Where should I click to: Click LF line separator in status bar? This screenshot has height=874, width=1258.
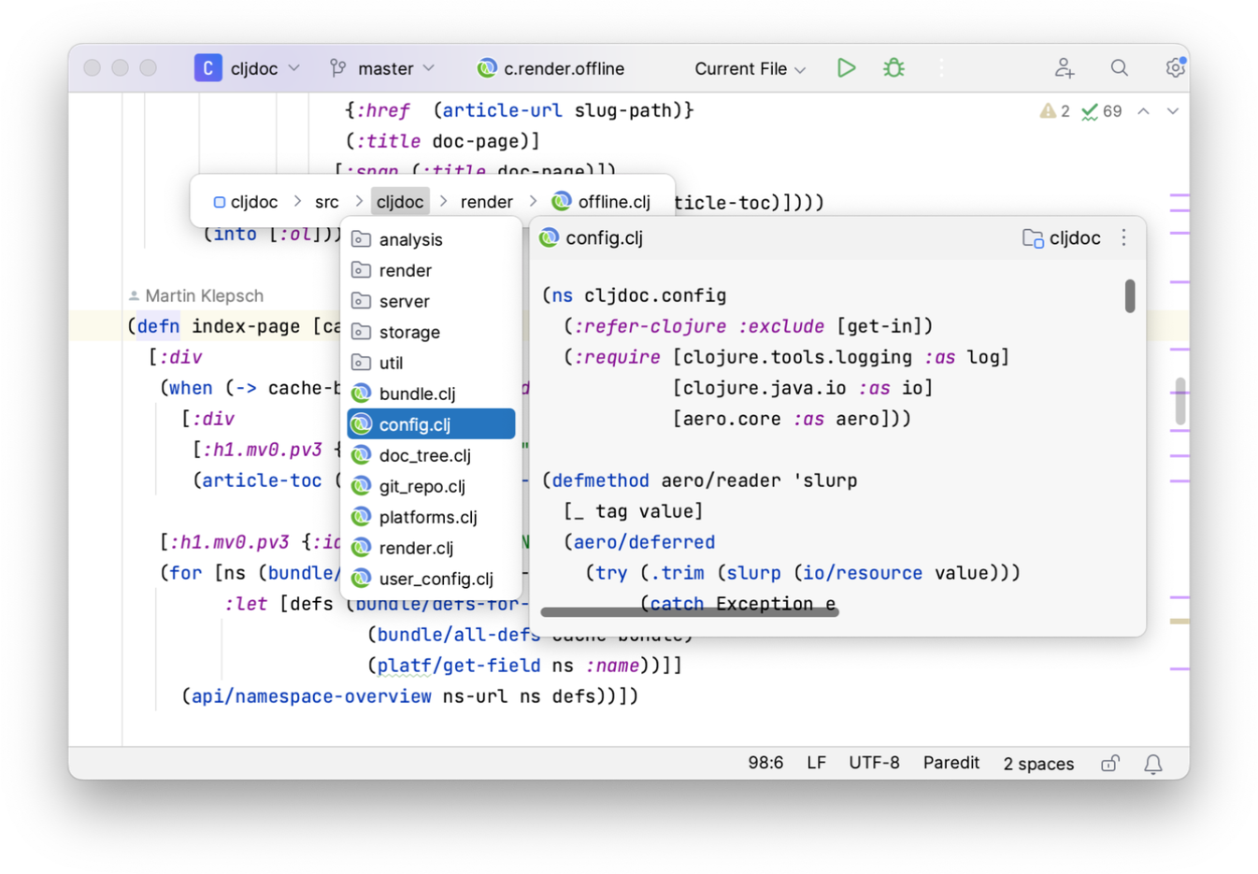tap(816, 764)
